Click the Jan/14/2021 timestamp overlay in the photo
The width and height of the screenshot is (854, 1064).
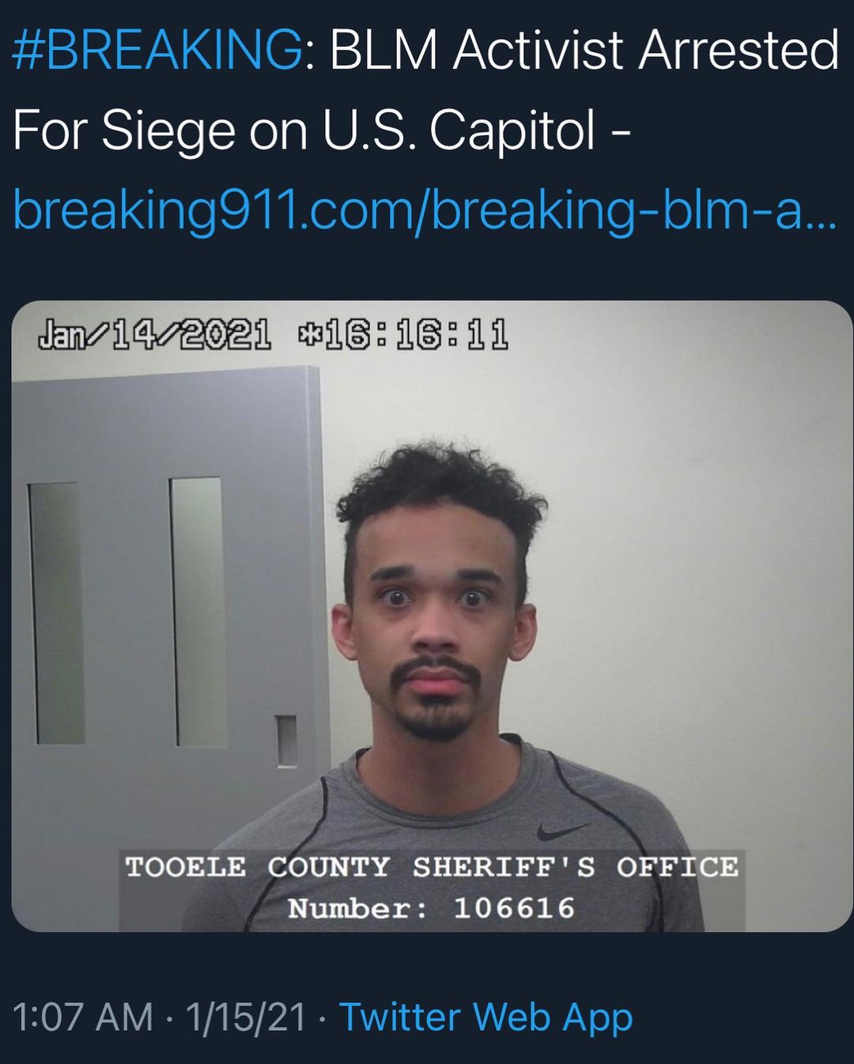[x=155, y=334]
